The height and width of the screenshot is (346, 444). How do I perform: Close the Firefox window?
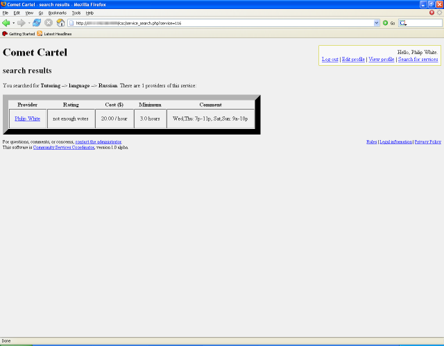point(439,4)
